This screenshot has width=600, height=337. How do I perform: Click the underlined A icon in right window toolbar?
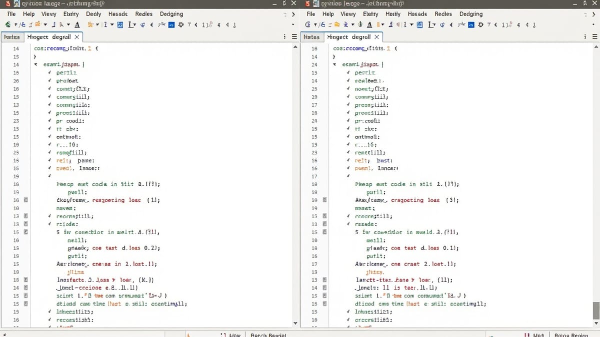click(x=369, y=25)
